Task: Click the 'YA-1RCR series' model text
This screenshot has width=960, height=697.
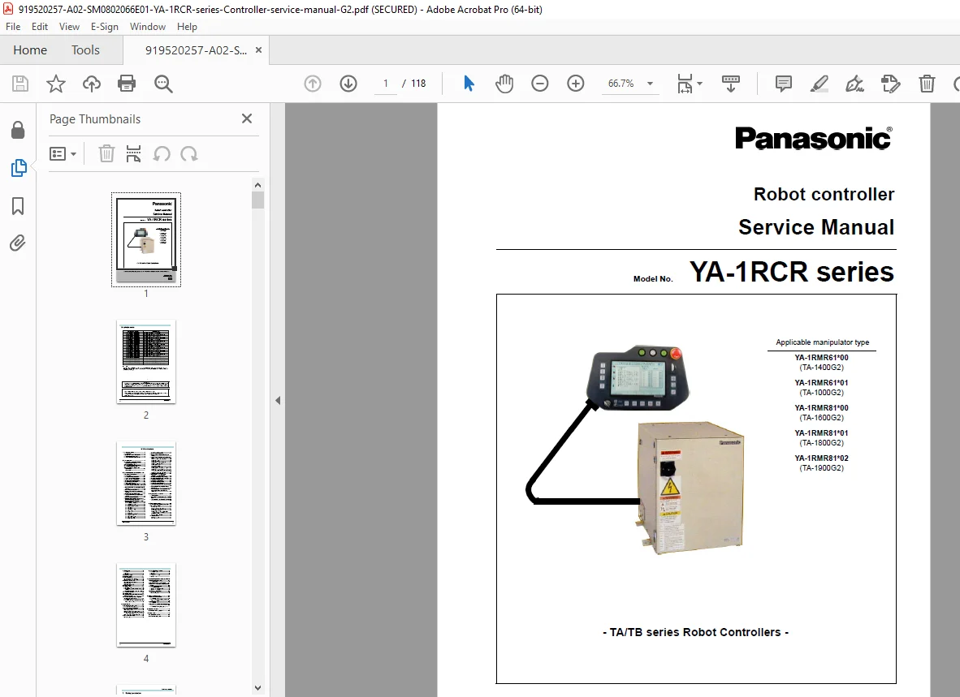Action: click(x=791, y=272)
